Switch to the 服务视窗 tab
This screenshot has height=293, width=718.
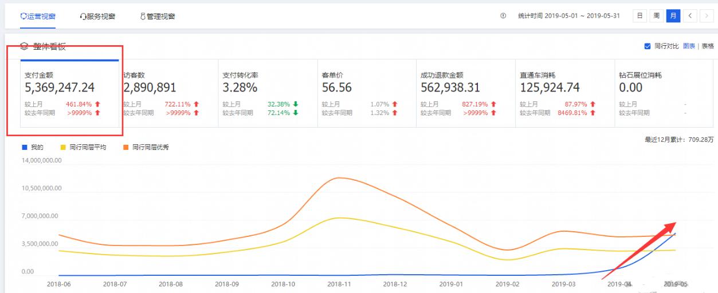pos(97,16)
